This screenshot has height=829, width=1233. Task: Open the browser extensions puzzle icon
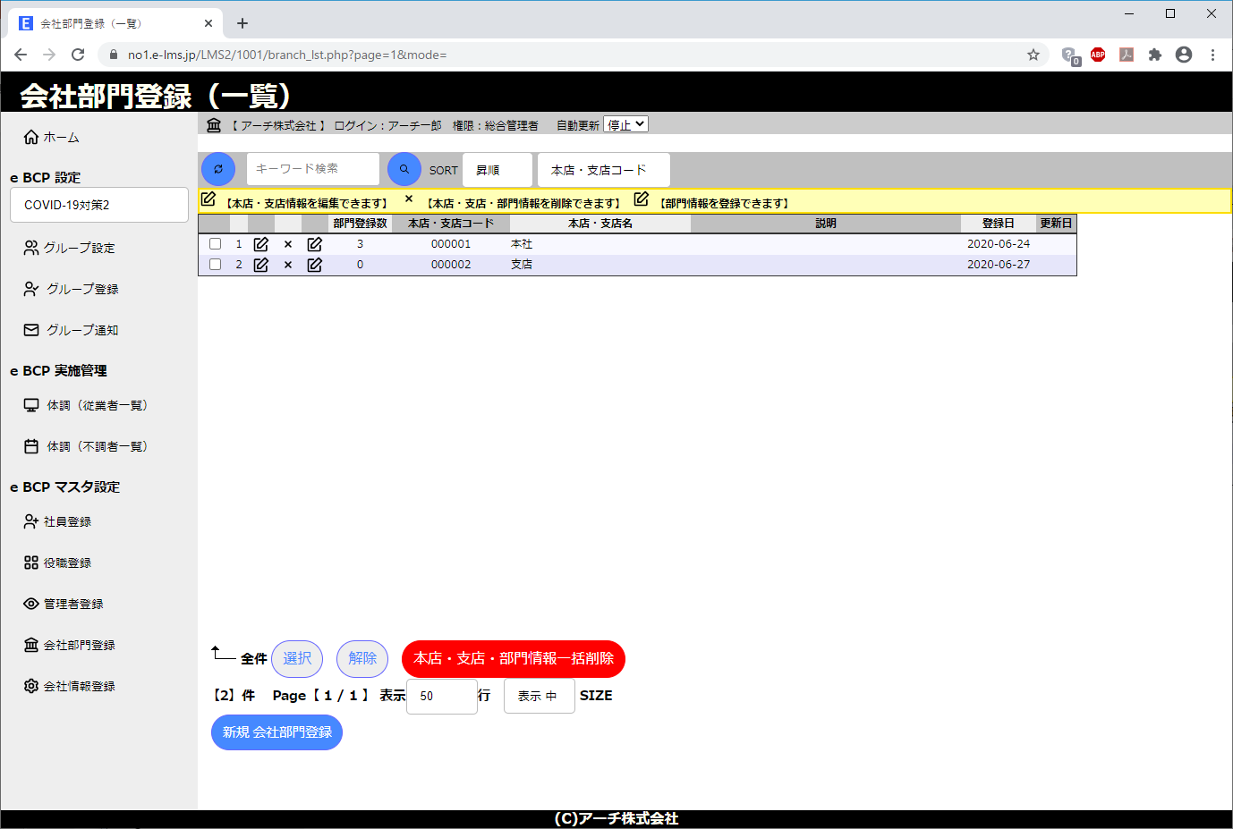coord(1155,55)
